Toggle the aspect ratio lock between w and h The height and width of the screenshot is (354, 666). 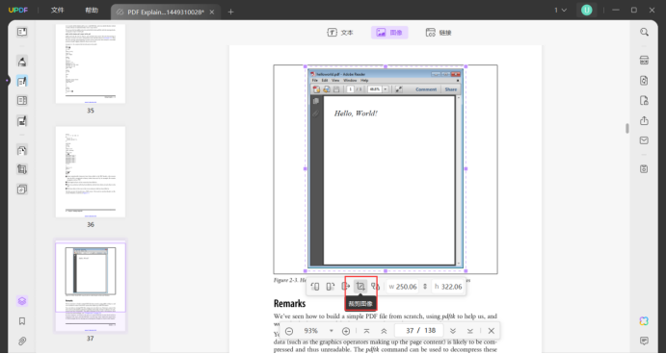pos(425,287)
